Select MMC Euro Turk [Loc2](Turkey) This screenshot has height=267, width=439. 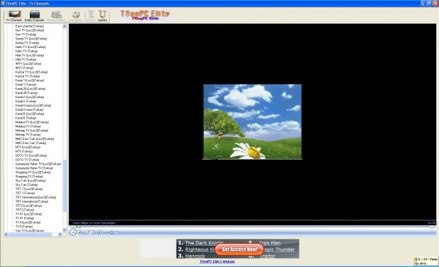click(35, 139)
